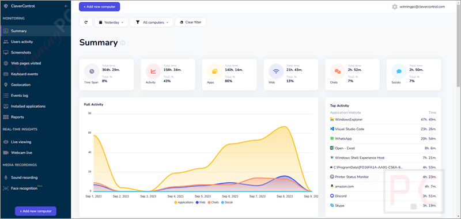The image size is (461, 219).
Task: Click the Time Span clock icon
Action: coord(92,71)
